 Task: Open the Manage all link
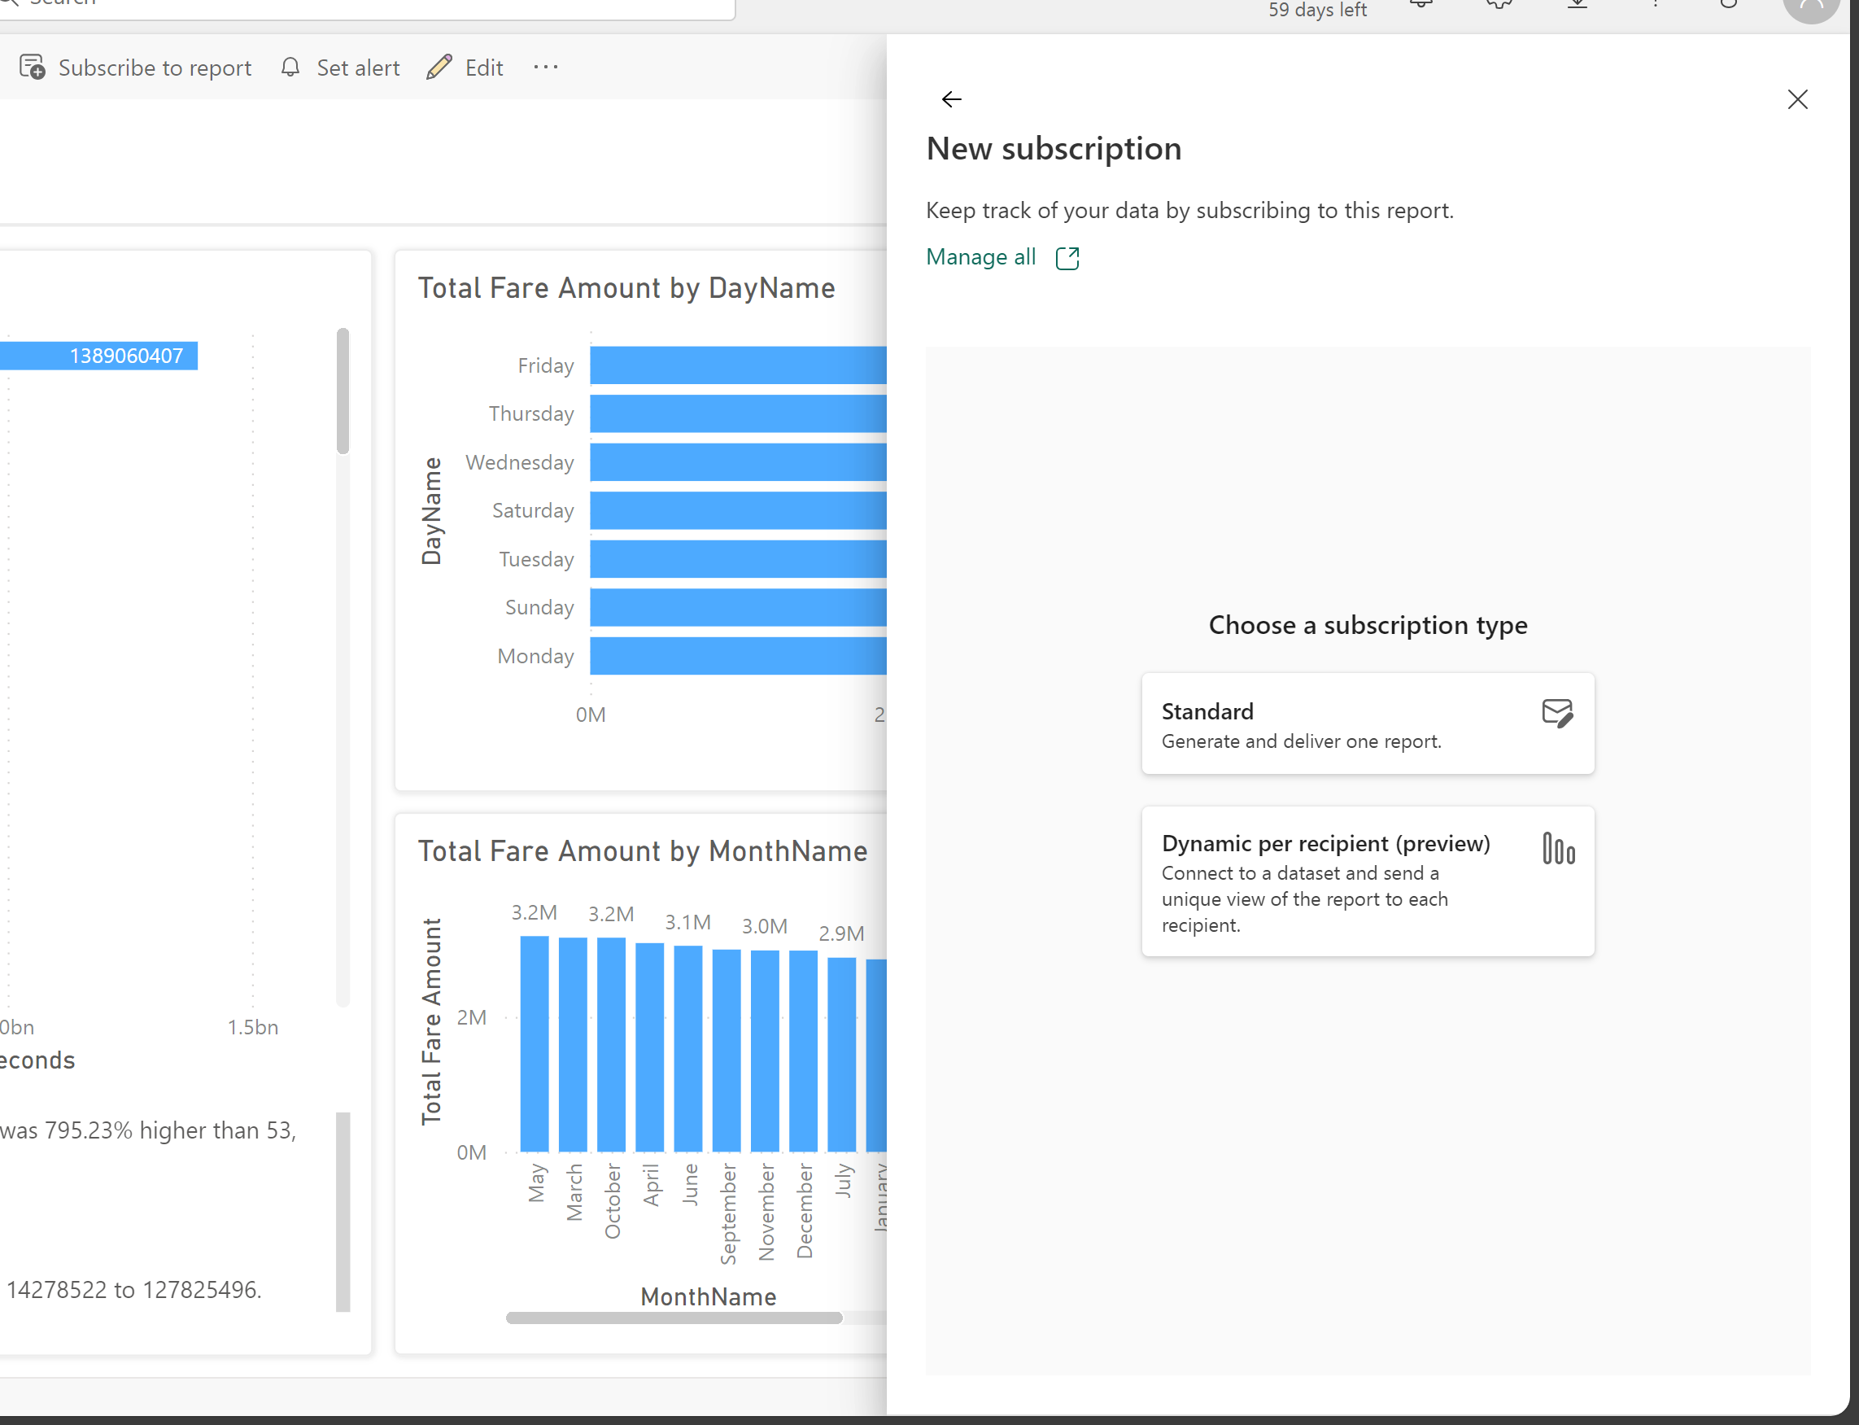(980, 257)
